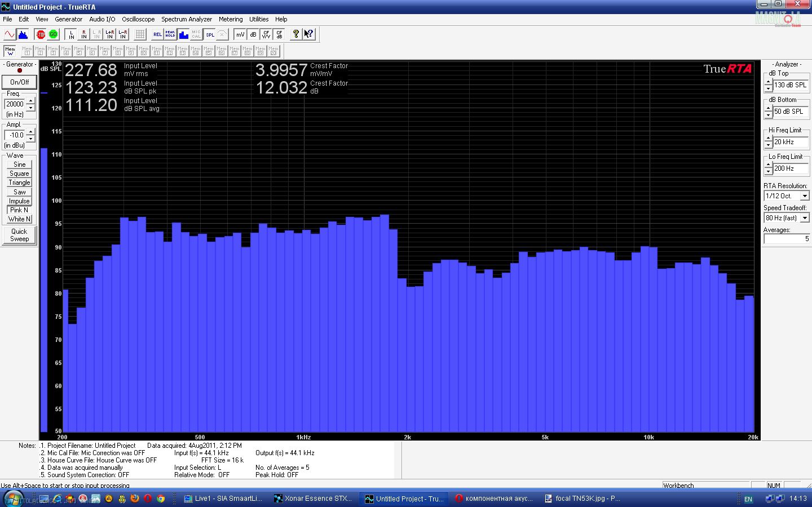Click the REL relative mode icon
812x507 pixels.
tap(157, 34)
